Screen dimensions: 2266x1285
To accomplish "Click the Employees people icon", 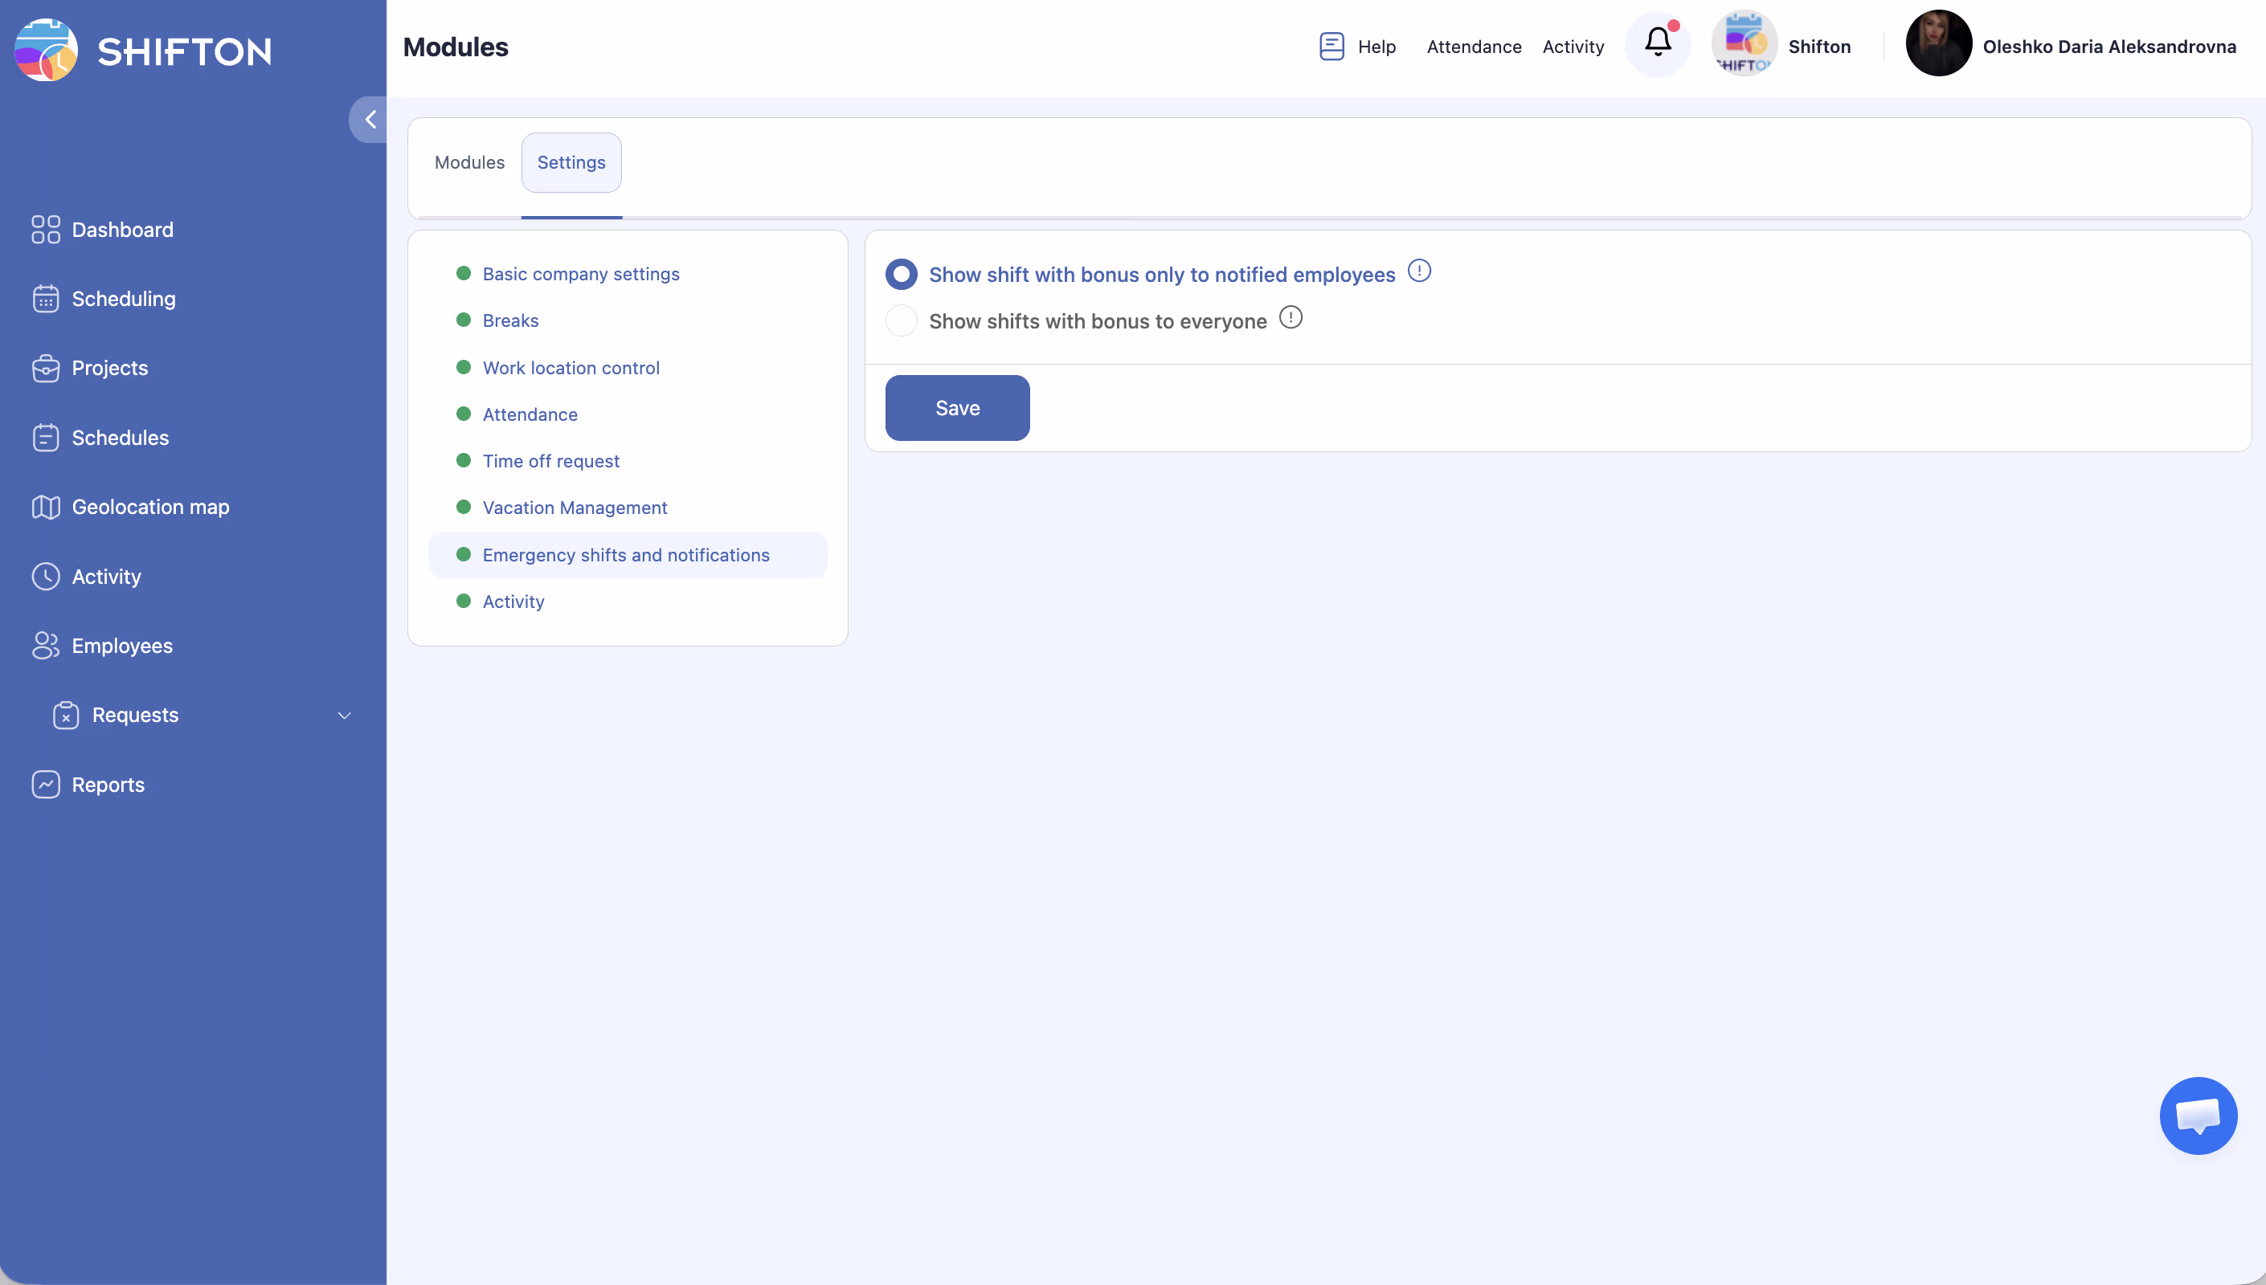I will [x=45, y=645].
